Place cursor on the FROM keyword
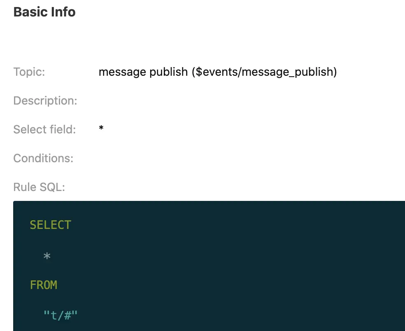 [x=44, y=285]
